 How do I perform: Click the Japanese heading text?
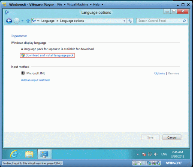19,36
